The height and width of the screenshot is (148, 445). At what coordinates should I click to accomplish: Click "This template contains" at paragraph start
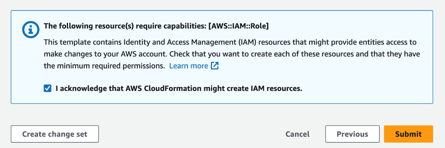(83, 42)
